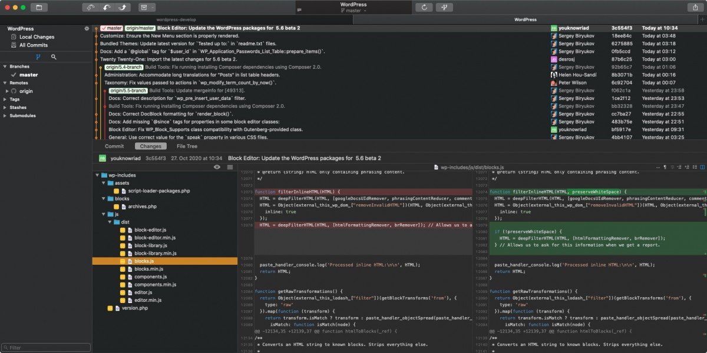Expand the origin remote

point(8,91)
